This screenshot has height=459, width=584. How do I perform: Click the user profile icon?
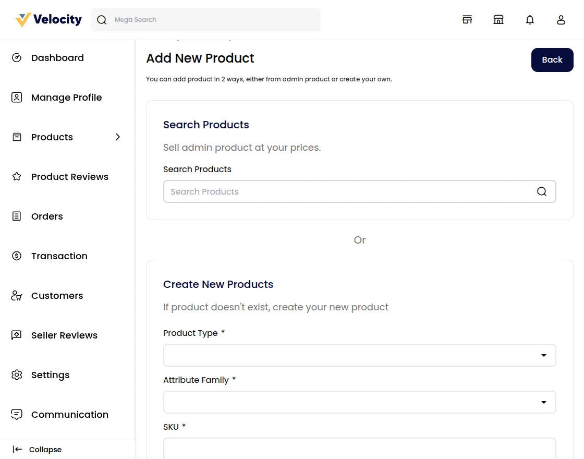[x=561, y=19]
